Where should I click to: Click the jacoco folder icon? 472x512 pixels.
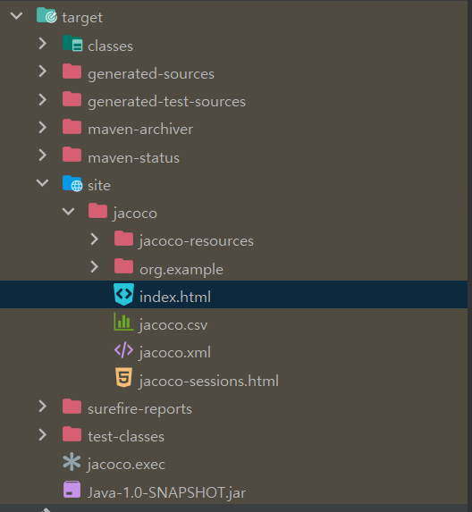[97, 211]
